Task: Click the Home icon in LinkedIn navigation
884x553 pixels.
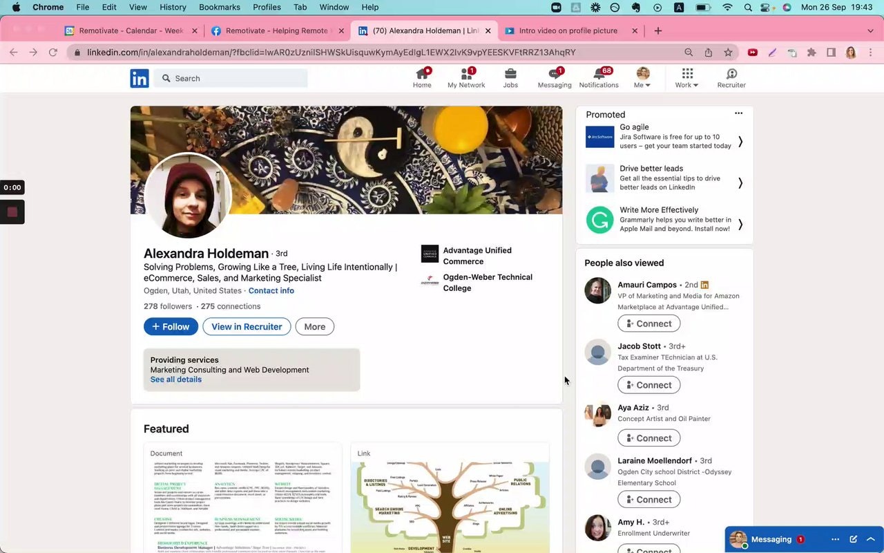Action: [x=422, y=76]
